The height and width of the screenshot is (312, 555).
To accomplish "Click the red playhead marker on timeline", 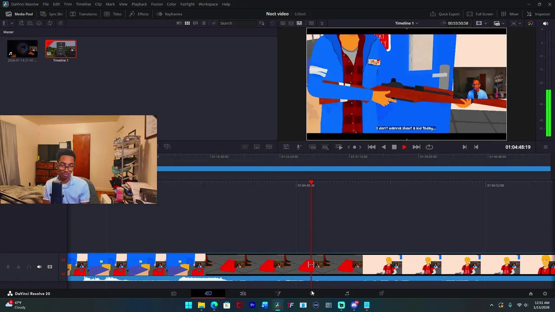I will pyautogui.click(x=311, y=183).
